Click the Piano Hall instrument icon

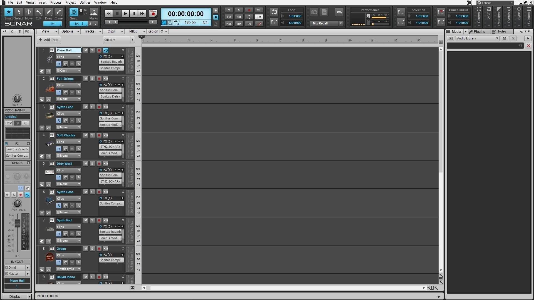pos(50,59)
